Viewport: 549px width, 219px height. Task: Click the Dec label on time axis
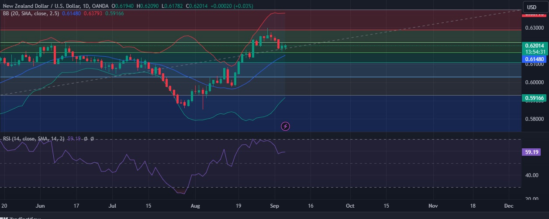tap(508, 205)
